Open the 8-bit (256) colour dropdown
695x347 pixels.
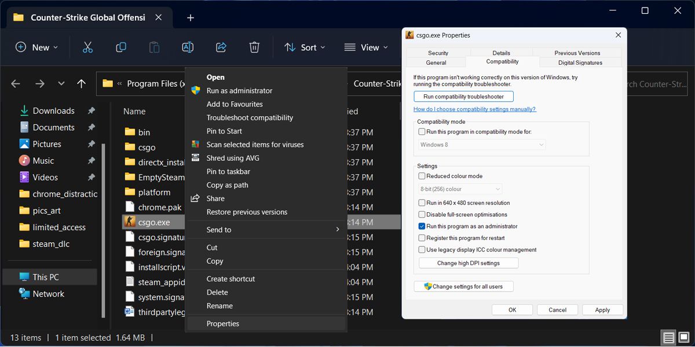[460, 189]
